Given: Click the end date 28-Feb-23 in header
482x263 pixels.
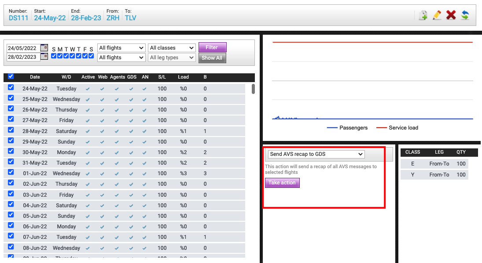Looking at the screenshot, I should [86, 18].
